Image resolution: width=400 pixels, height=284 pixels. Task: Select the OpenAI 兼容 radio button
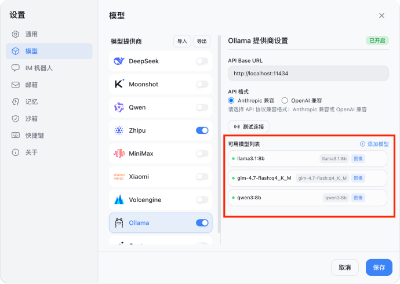tap(285, 100)
